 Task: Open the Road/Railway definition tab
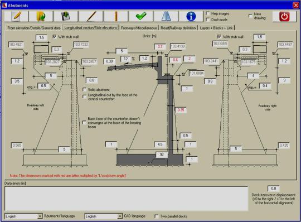point(178,28)
